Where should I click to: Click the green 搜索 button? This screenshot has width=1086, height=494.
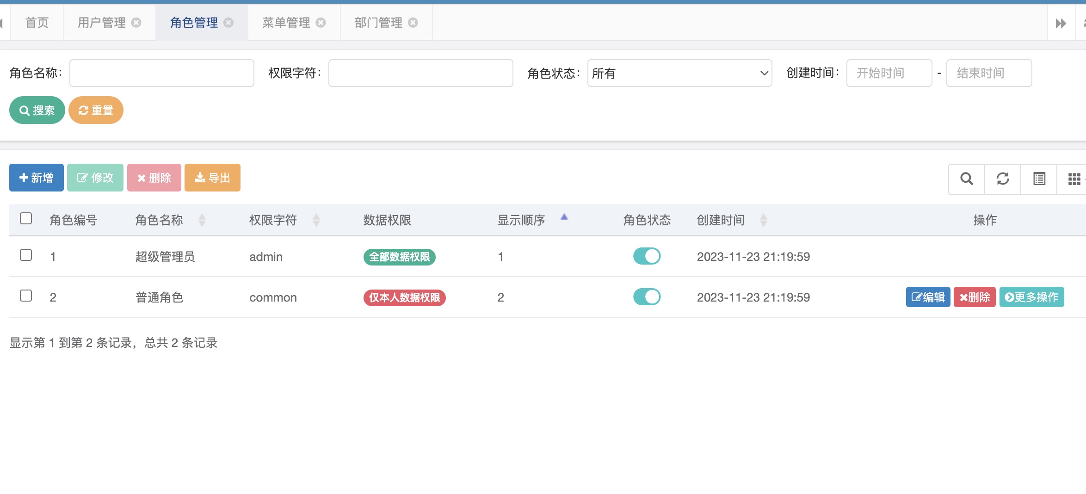[x=37, y=110]
